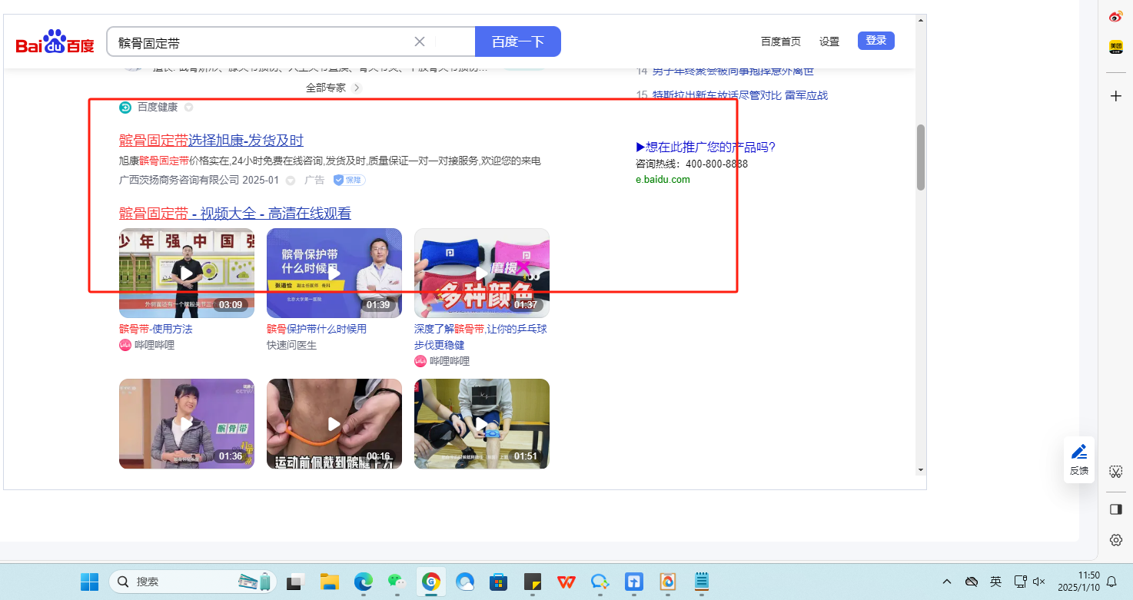
Task: Open Task View on the taskbar
Action: pos(296,582)
